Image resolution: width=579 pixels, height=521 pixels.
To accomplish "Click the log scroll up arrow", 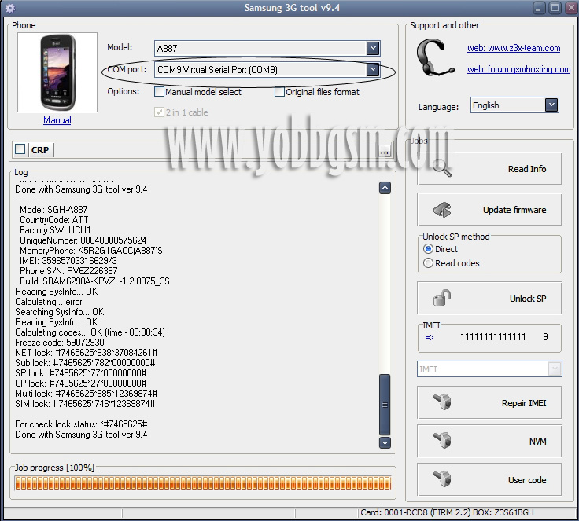I will point(385,188).
